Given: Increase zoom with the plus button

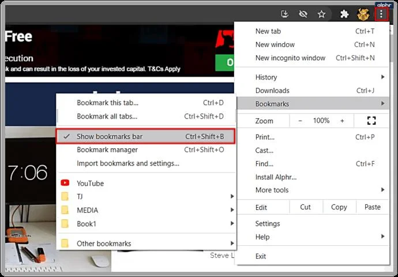Looking at the screenshot, I should [x=342, y=121].
